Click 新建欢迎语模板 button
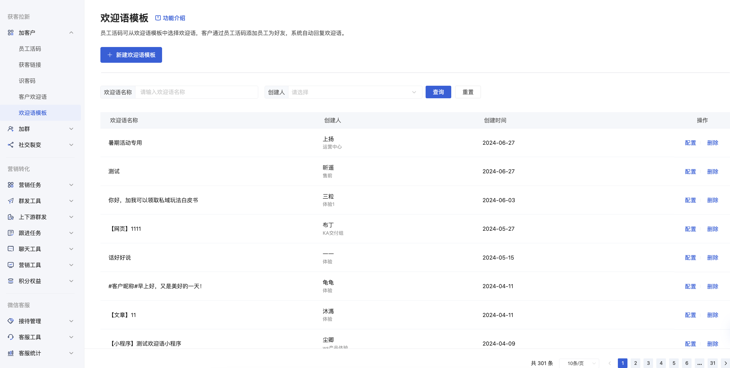Image resolution: width=730 pixels, height=368 pixels. pos(131,55)
